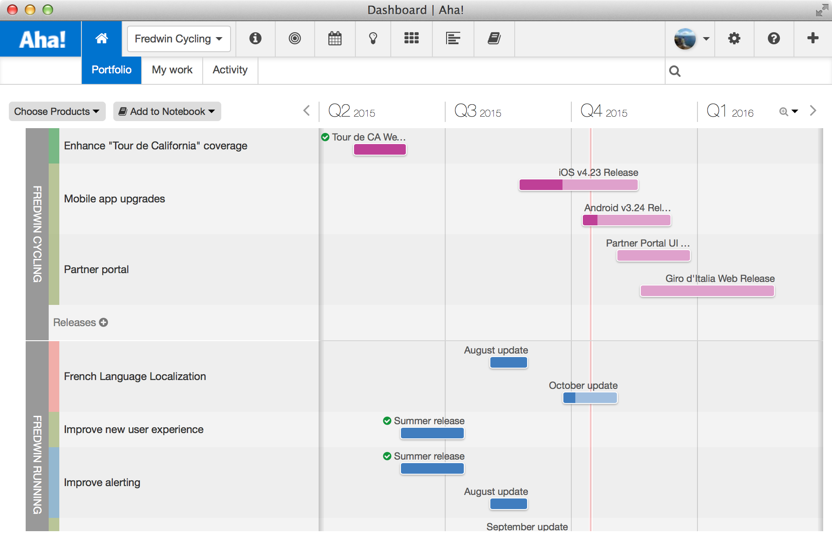Go to previous timeline period arrow
The height and width of the screenshot is (540, 832).
tap(306, 110)
